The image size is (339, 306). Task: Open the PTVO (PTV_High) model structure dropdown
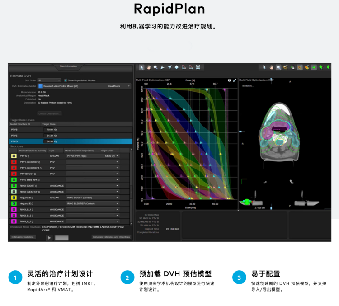pyautogui.click(x=93, y=156)
